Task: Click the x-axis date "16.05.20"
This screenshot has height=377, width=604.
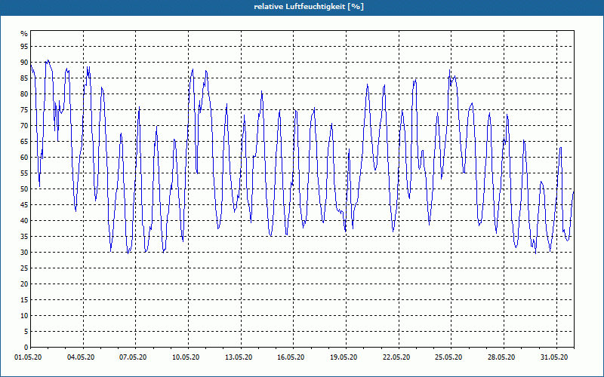Action: 291,357
